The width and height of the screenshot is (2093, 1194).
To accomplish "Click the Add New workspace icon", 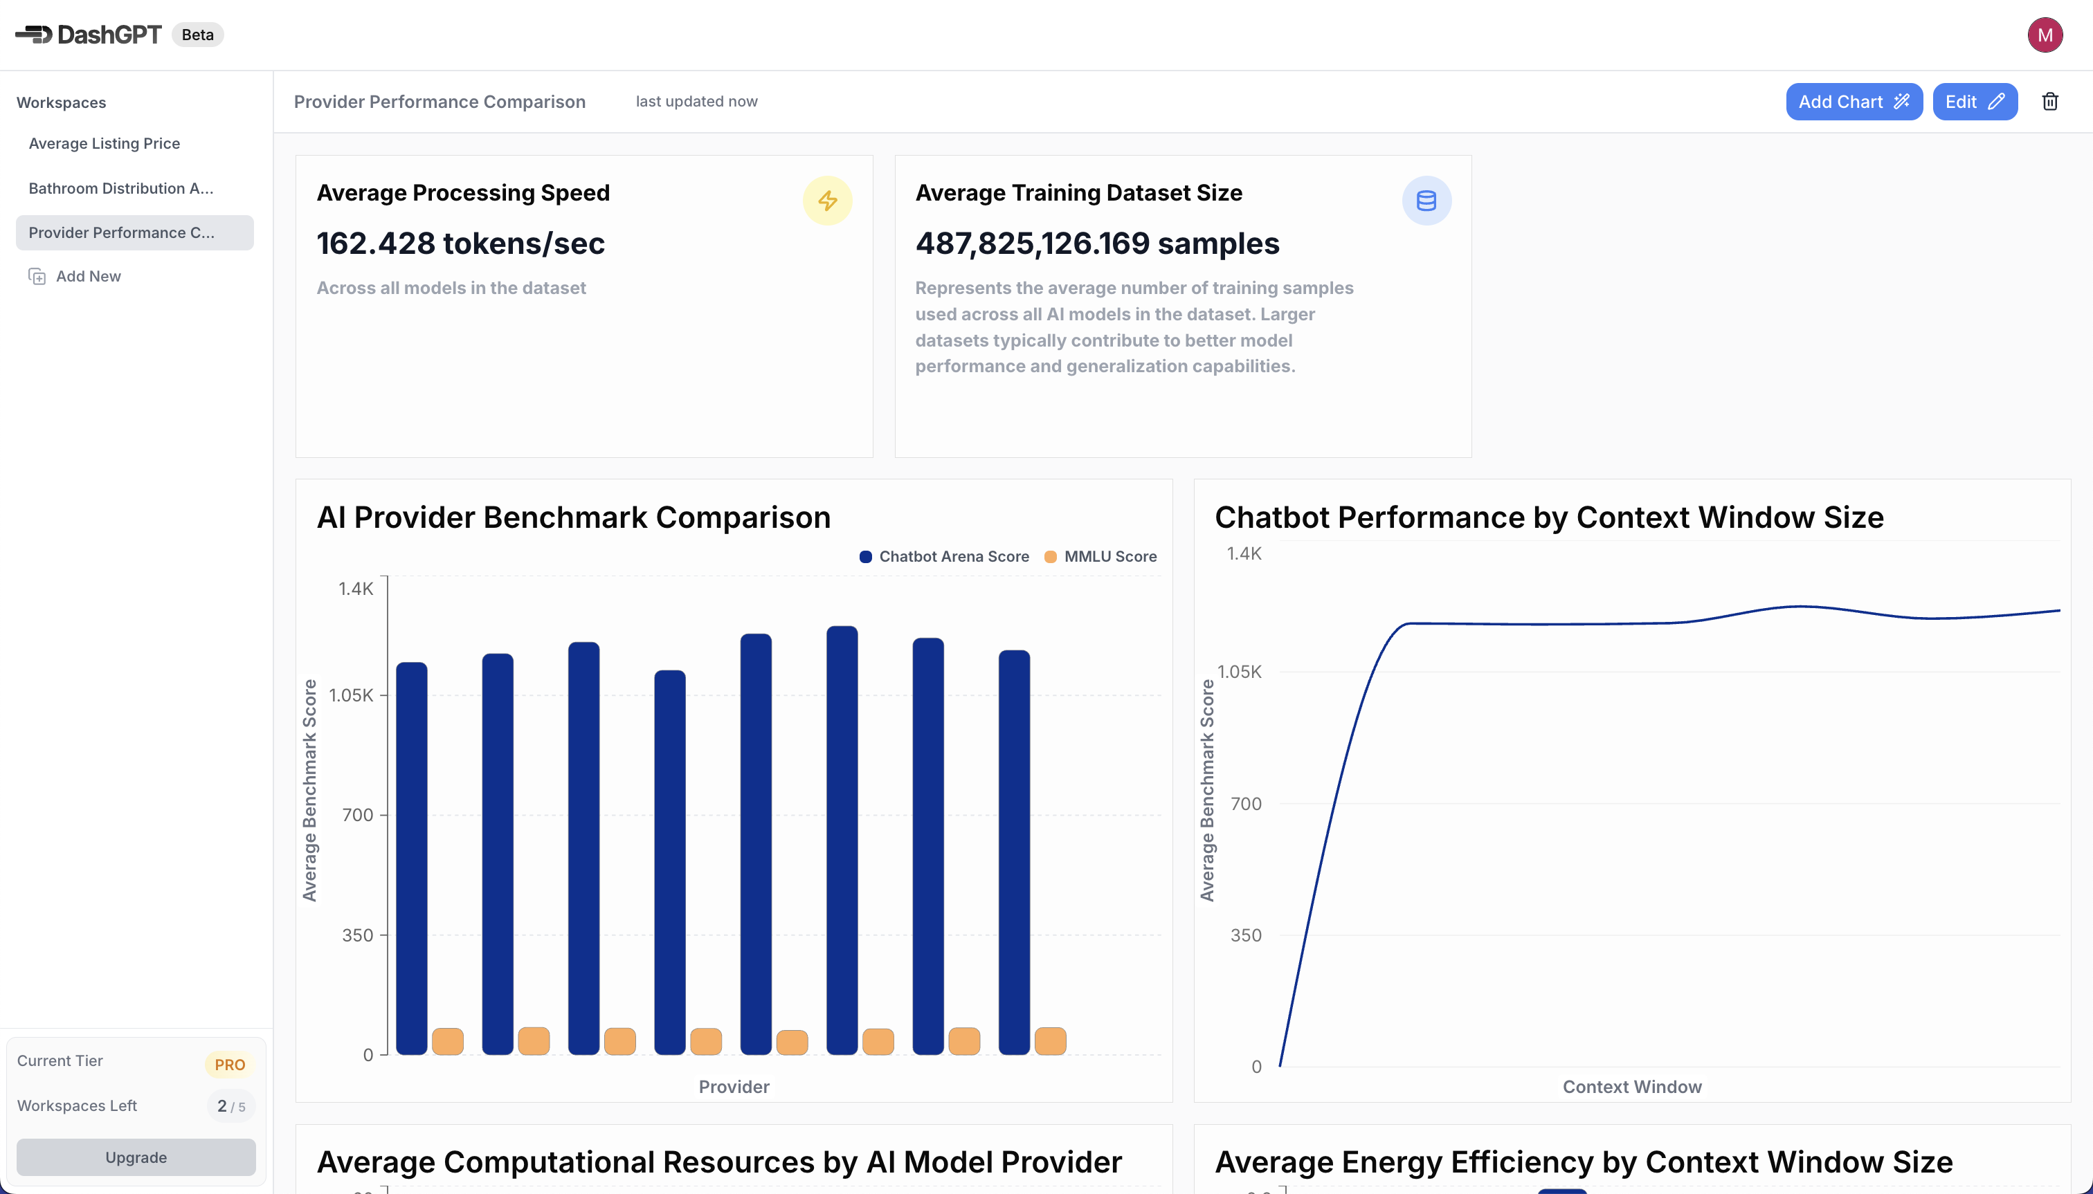I will point(37,276).
